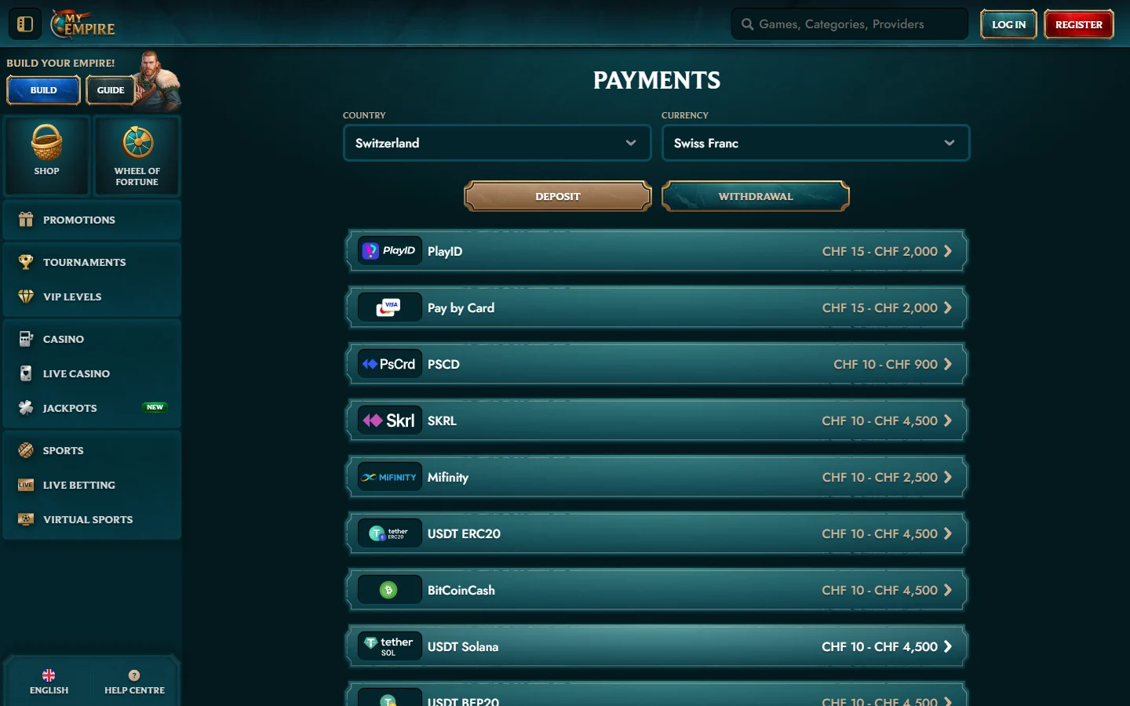Click the Mifinity logo
Image resolution: width=1130 pixels, height=706 pixels.
tap(390, 477)
